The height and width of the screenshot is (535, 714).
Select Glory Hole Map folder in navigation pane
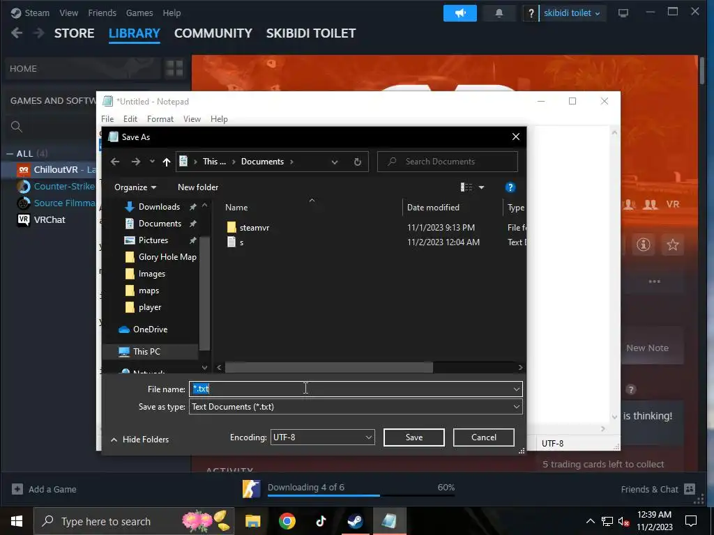pos(161,257)
